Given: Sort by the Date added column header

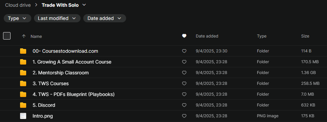Looking at the screenshot, I should [207, 36].
